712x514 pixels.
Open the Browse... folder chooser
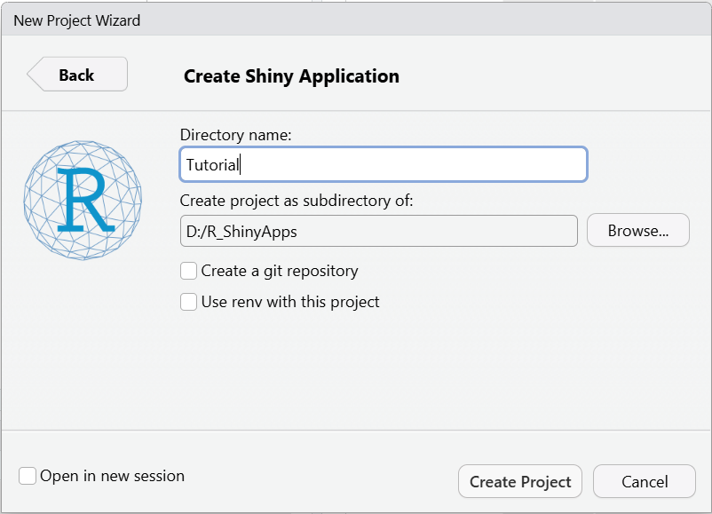(x=637, y=231)
